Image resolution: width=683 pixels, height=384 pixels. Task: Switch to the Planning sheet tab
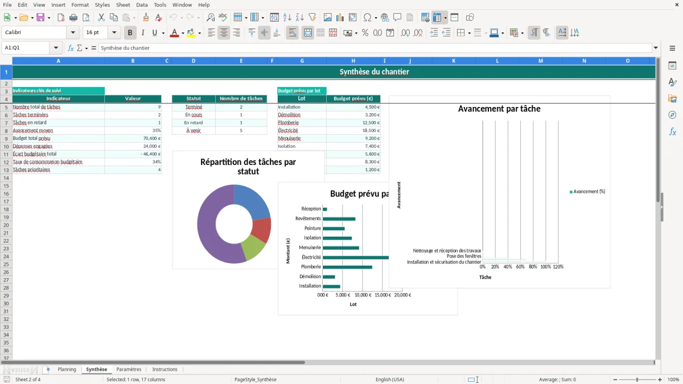tap(67, 369)
